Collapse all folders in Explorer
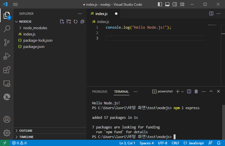This screenshot has width=225, height=146. tap(82, 22)
